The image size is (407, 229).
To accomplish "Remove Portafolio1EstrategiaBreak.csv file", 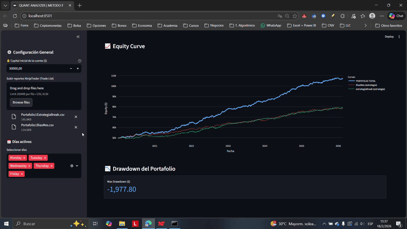I will click(x=76, y=117).
